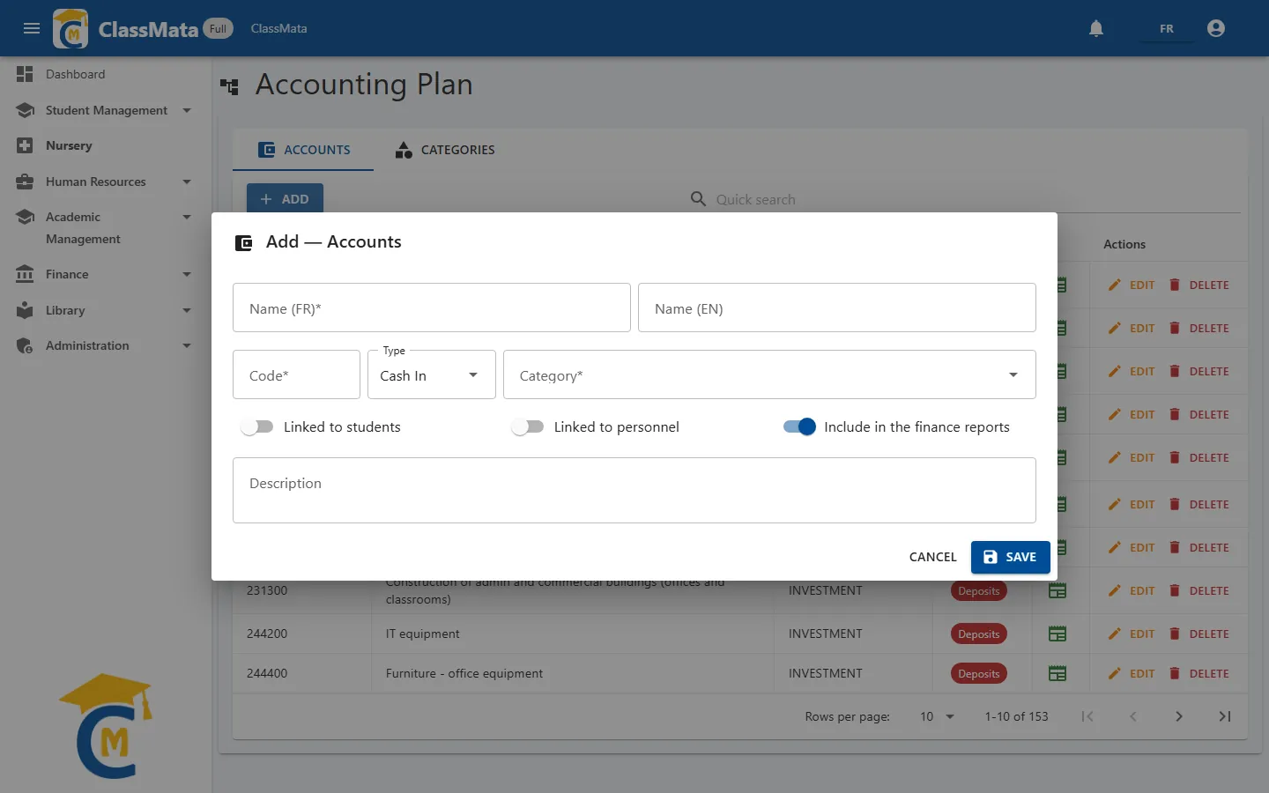Image resolution: width=1269 pixels, height=793 pixels.
Task: Open the hamburger navigation menu
Action: coord(32,28)
